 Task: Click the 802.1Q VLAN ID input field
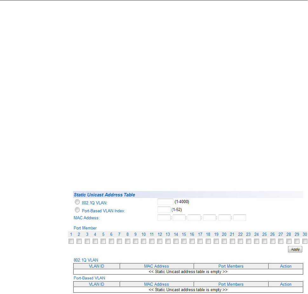[165, 202]
